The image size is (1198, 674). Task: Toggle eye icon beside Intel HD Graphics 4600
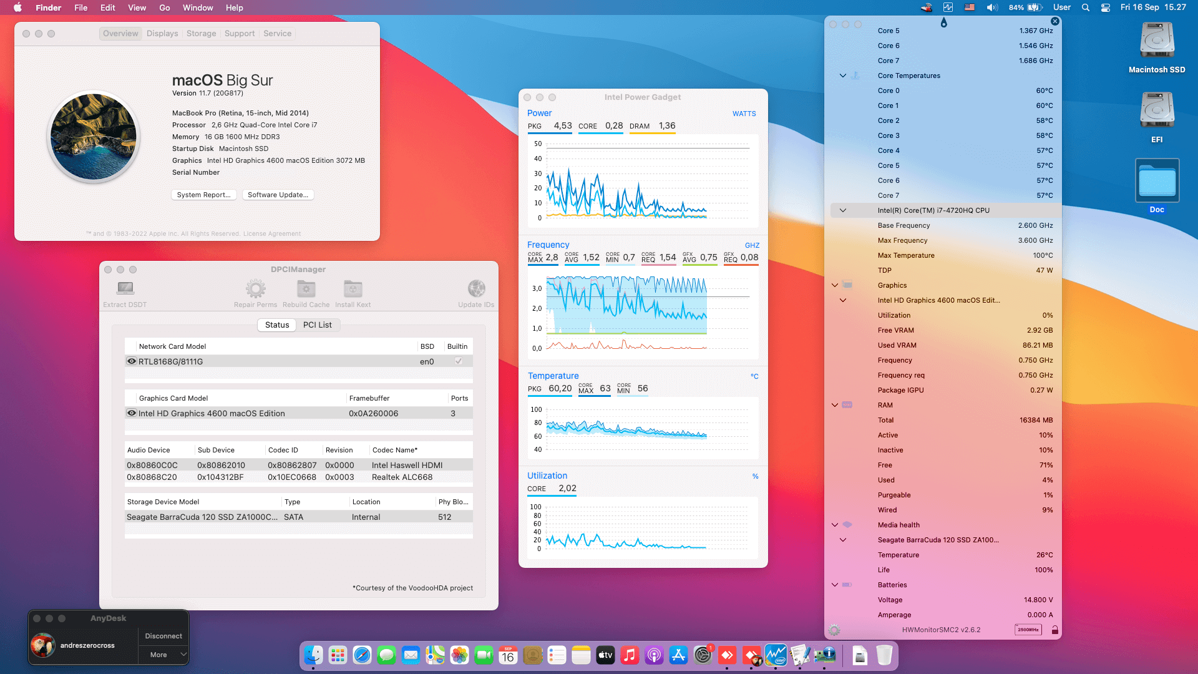(x=132, y=413)
